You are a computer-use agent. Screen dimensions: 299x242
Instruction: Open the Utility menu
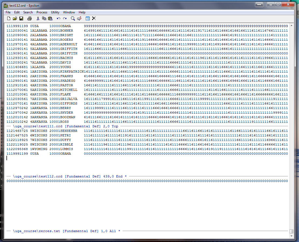coord(55,12)
